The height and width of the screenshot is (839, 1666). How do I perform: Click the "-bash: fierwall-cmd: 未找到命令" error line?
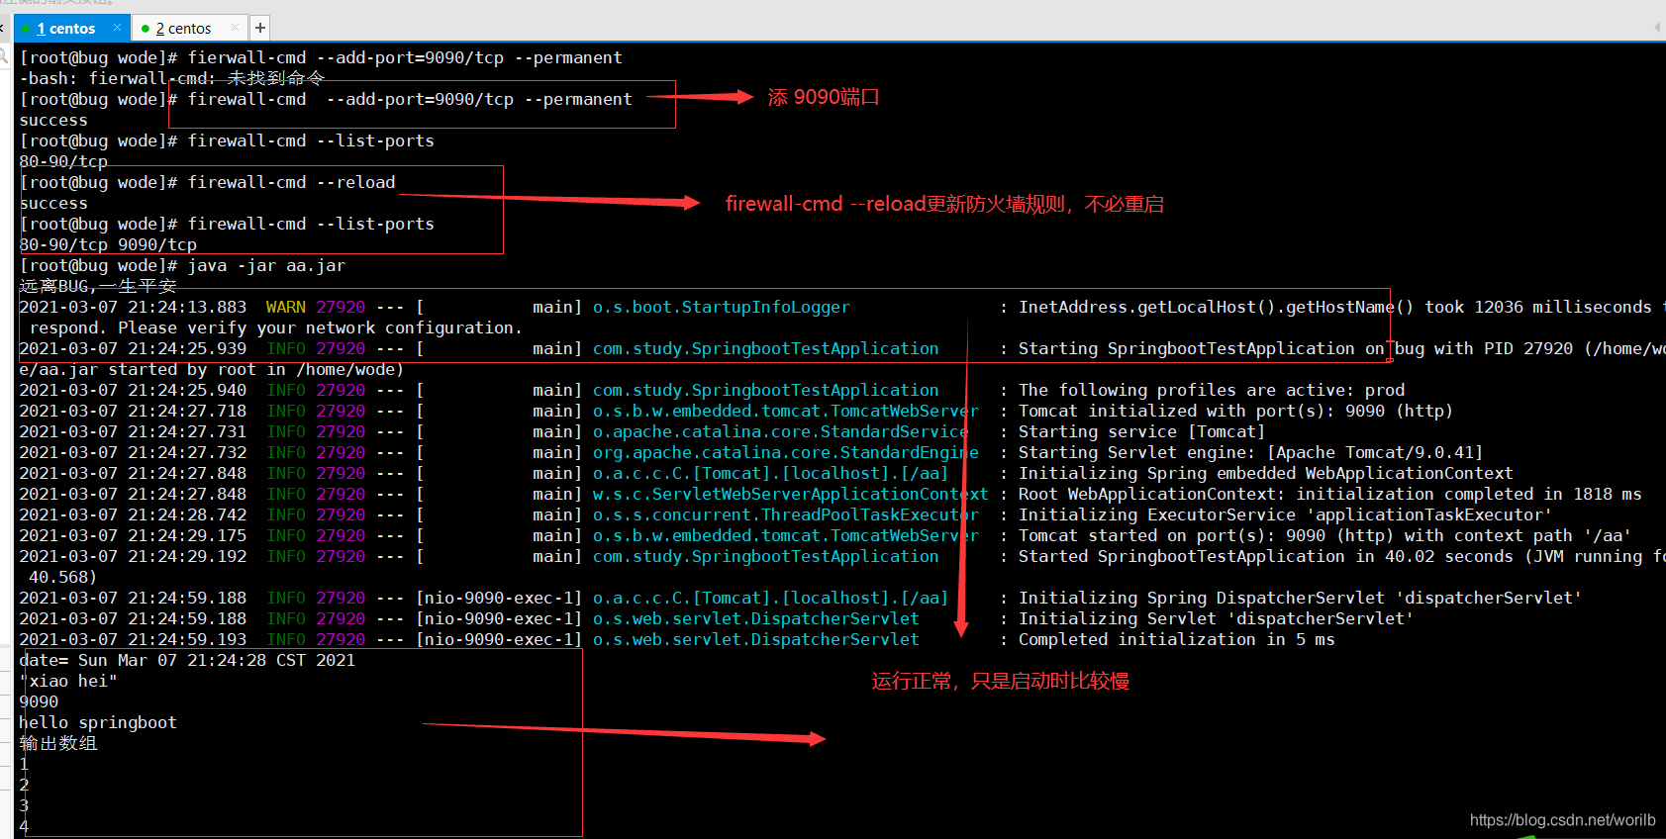172,78
